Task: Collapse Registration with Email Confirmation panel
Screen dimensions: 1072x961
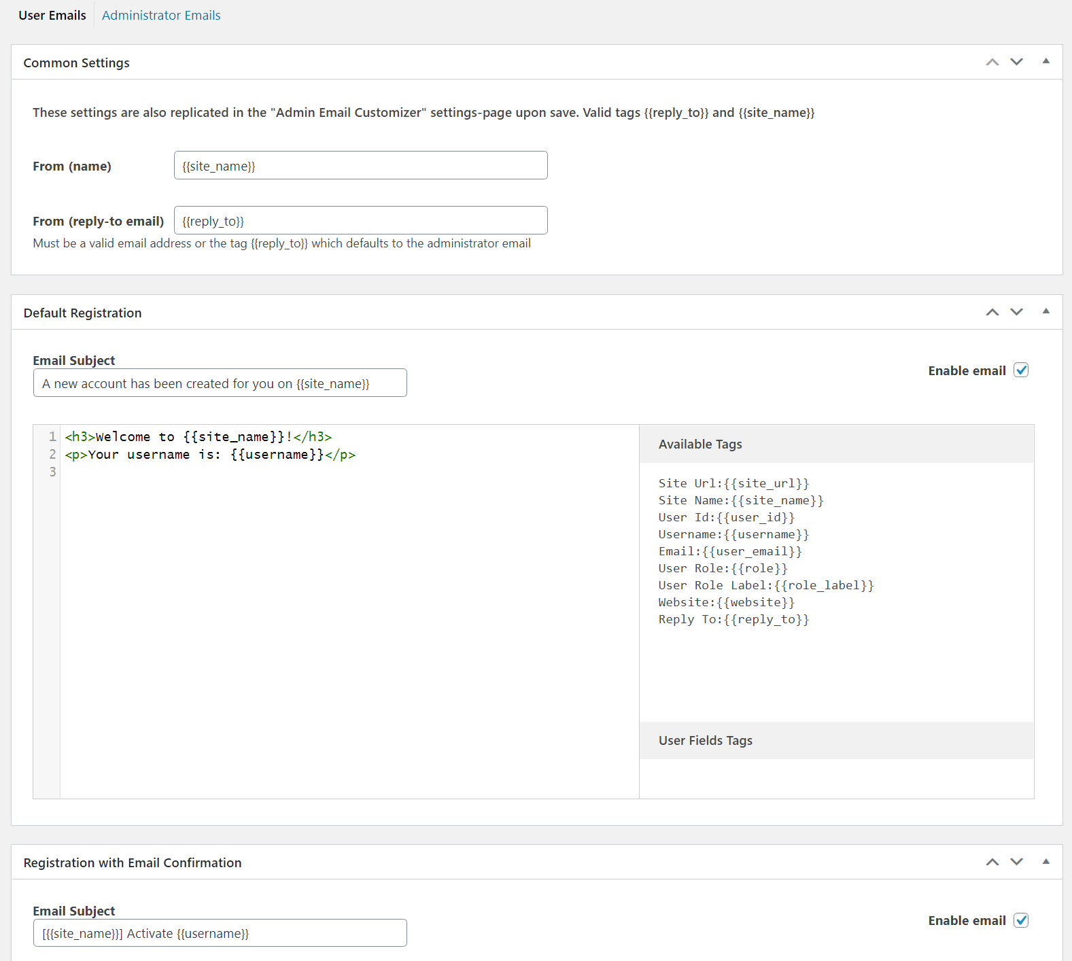Action: pyautogui.click(x=1046, y=862)
